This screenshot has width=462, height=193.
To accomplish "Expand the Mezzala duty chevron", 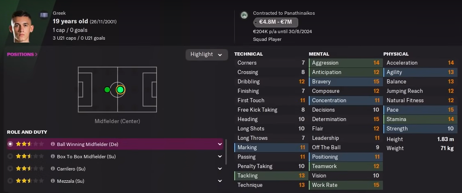I will point(220,181).
